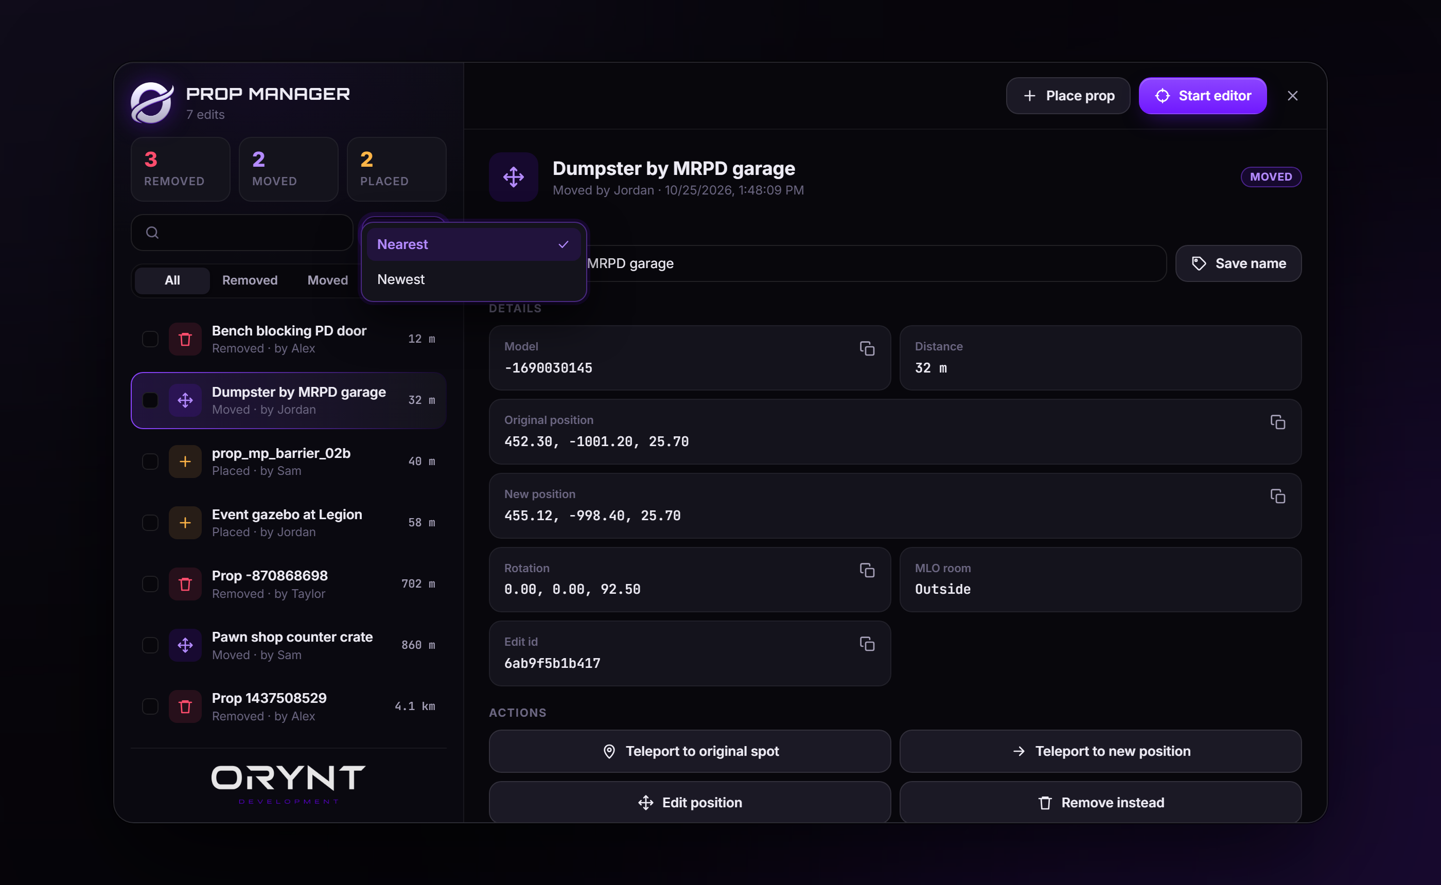Click the large move icon beside the detail title

pyautogui.click(x=513, y=178)
